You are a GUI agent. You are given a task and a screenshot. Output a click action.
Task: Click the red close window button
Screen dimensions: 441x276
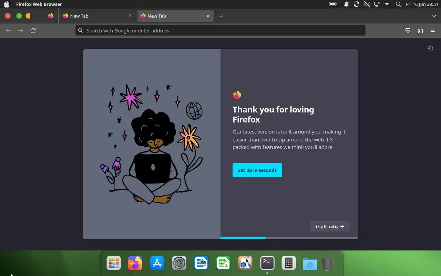[8, 16]
